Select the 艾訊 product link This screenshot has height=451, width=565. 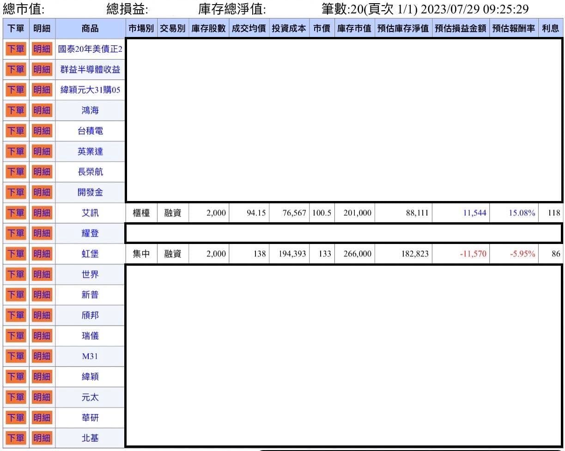point(90,213)
